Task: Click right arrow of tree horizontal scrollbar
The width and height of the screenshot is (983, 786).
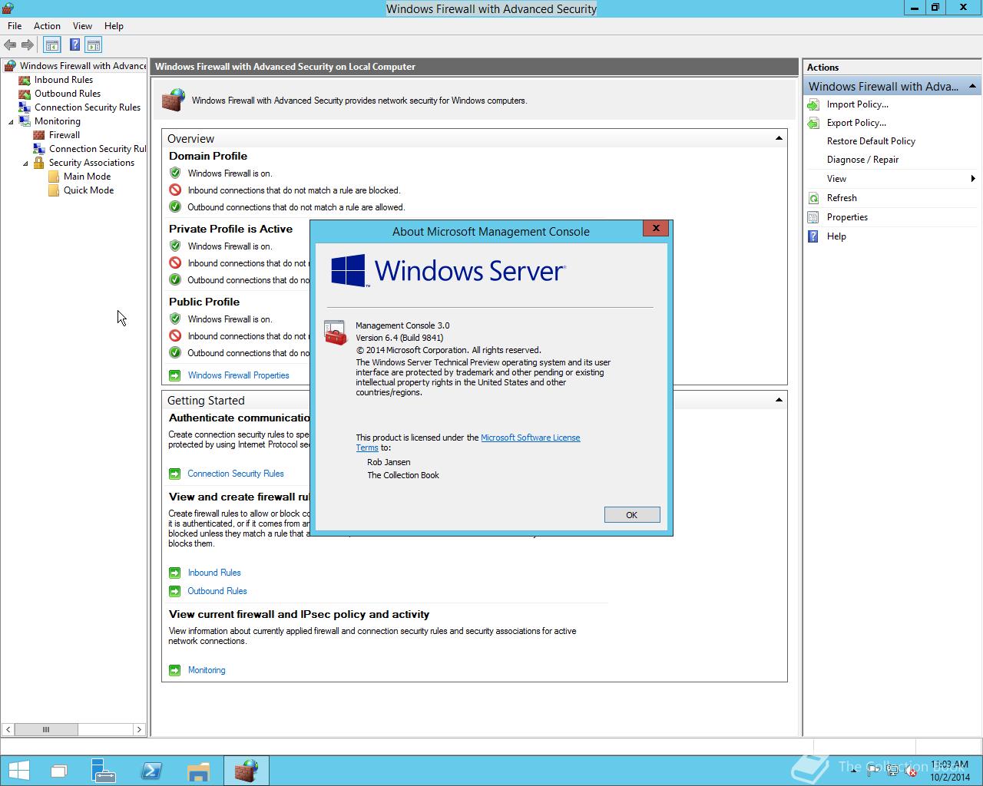Action: (x=139, y=729)
